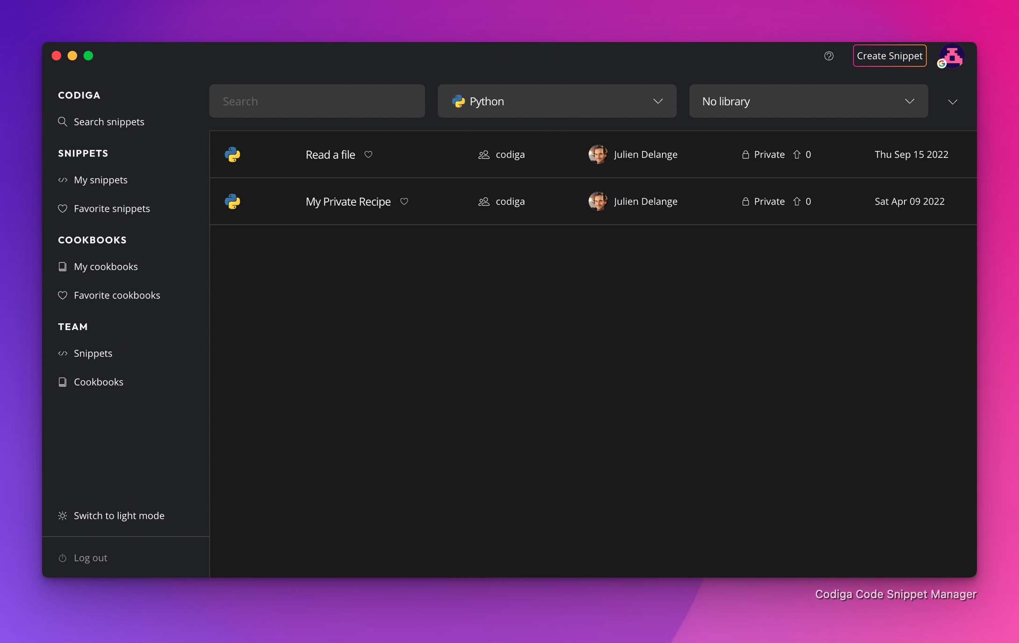Click the Favorite snippets heart icon
1019x643 pixels.
pos(62,209)
